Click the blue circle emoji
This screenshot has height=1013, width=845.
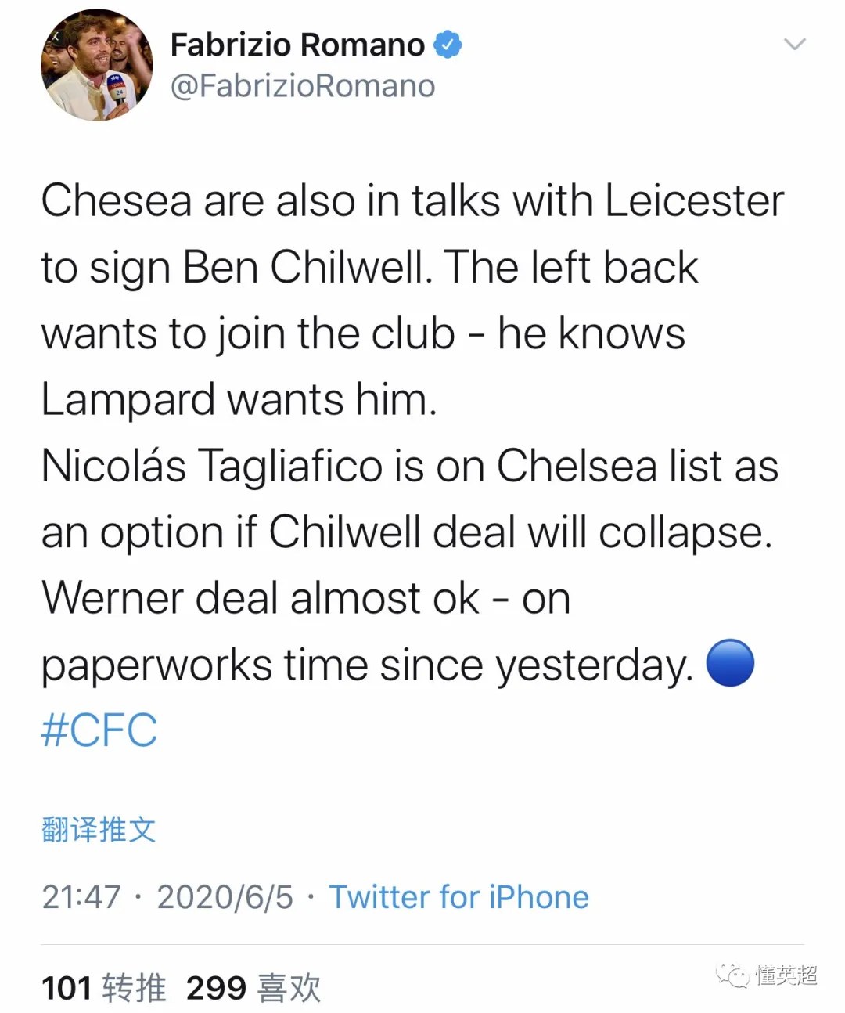(730, 663)
